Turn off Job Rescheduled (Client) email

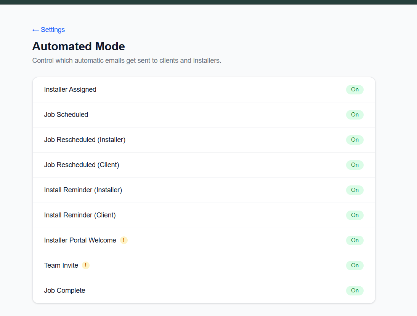[354, 165]
